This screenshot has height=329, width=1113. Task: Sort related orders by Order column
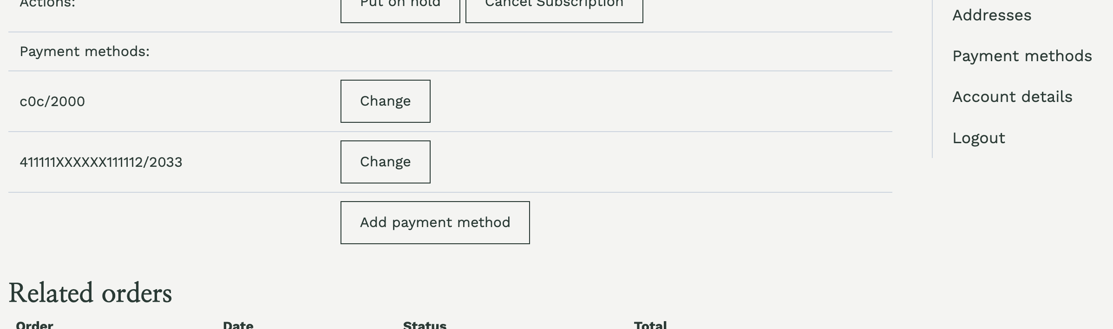click(x=35, y=324)
